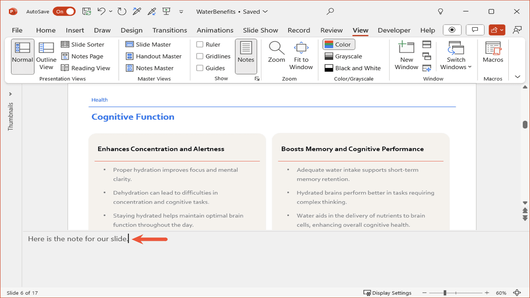Screen dimensions: 530x298
Task: Open a New Window
Action: (x=406, y=56)
